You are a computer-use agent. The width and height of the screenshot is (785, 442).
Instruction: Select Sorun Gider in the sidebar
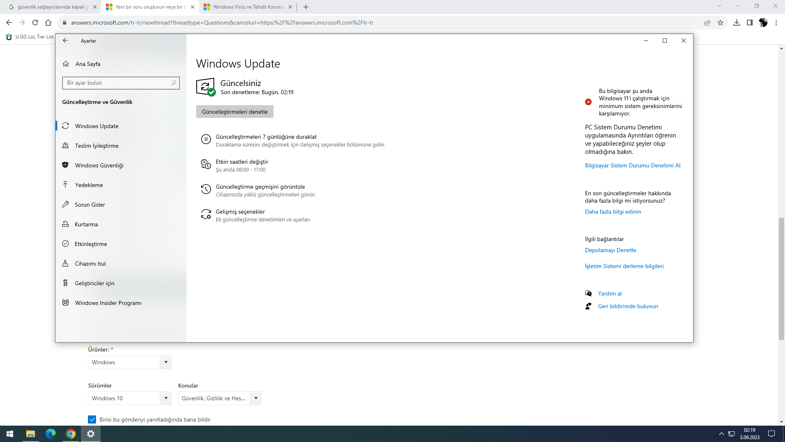[90, 205]
